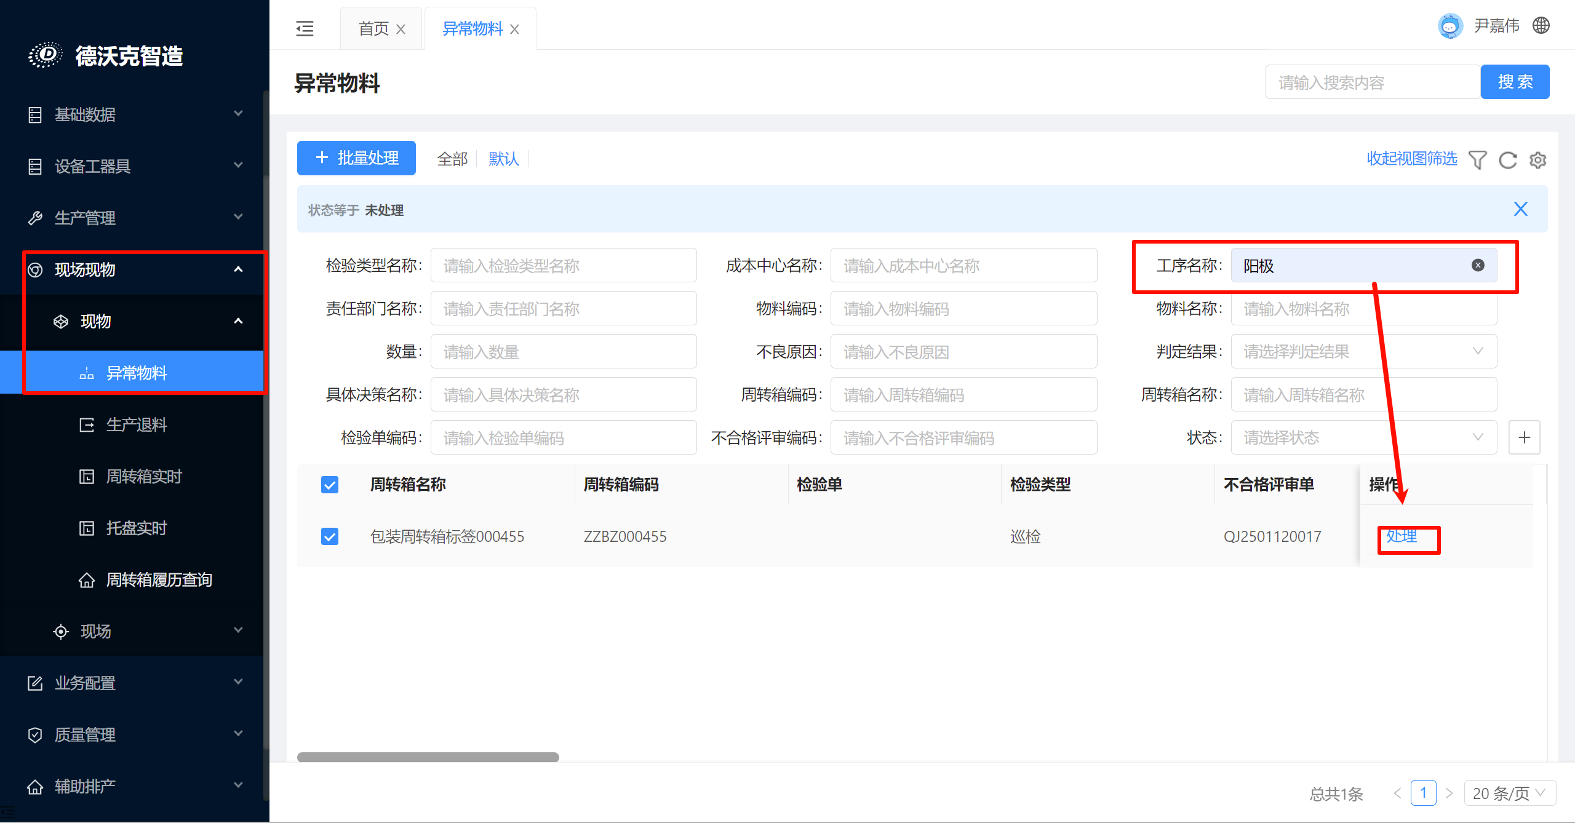This screenshot has height=823, width=1575.
Task: Click the previous page arrow
Action: pyautogui.click(x=1397, y=793)
